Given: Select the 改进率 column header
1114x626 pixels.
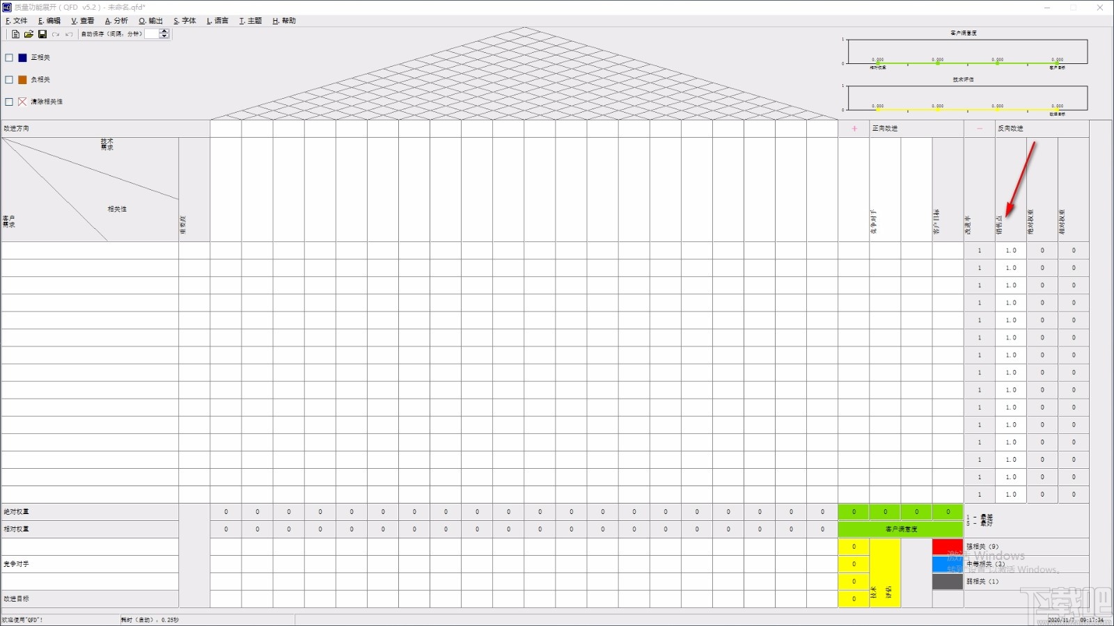Looking at the screenshot, I should click(979, 189).
